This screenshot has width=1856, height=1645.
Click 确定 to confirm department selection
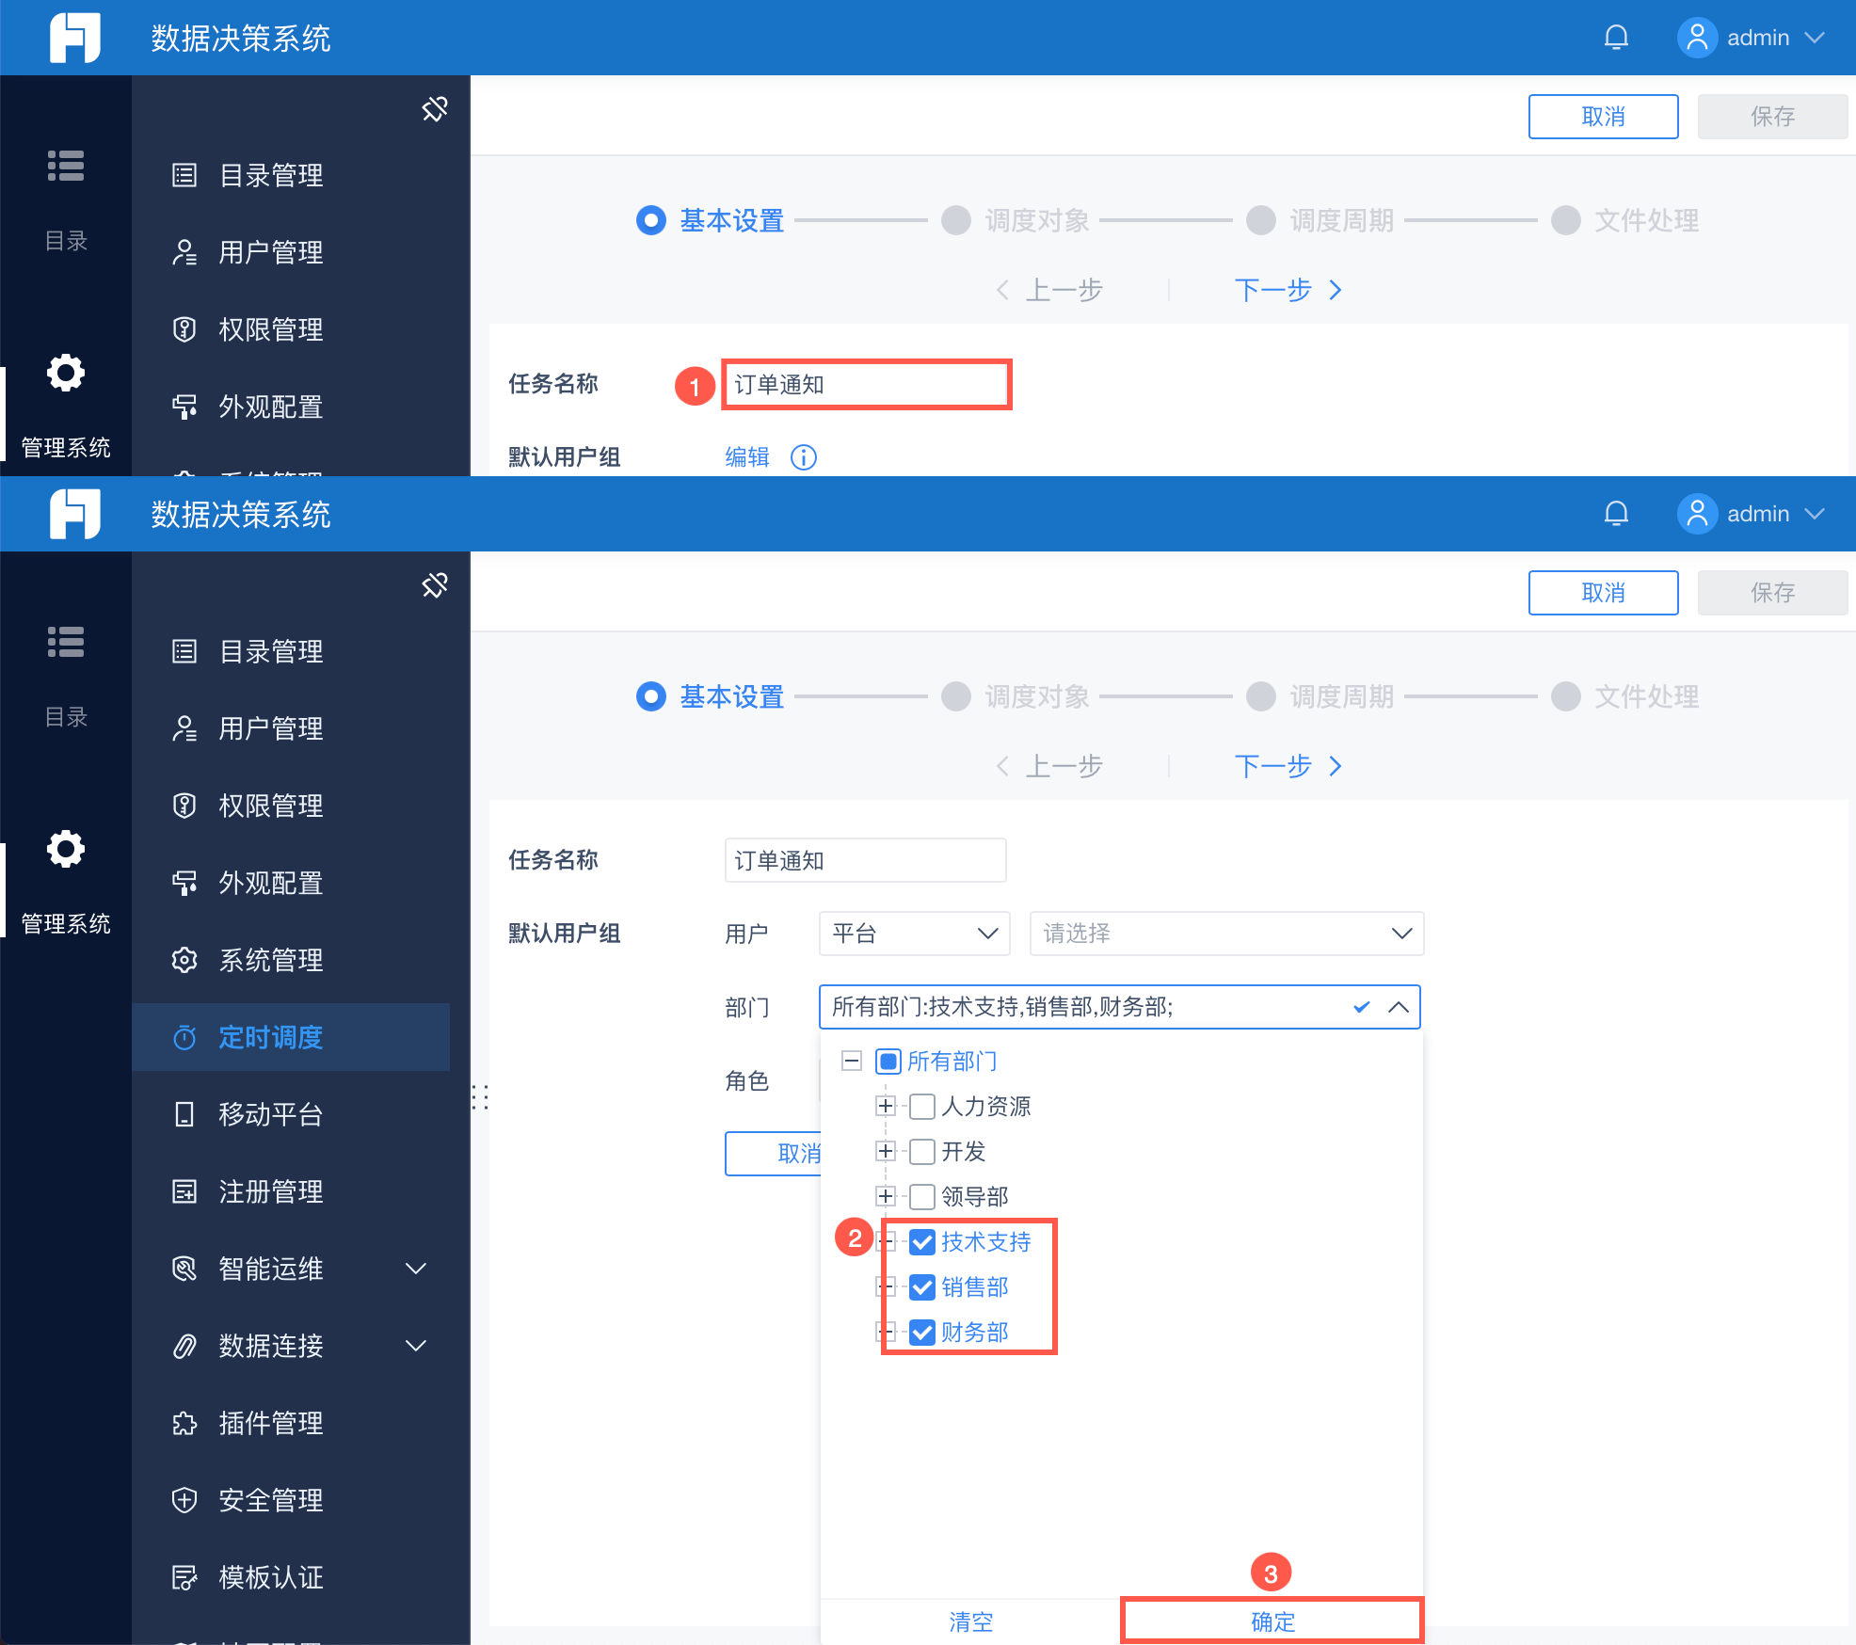[1272, 1621]
